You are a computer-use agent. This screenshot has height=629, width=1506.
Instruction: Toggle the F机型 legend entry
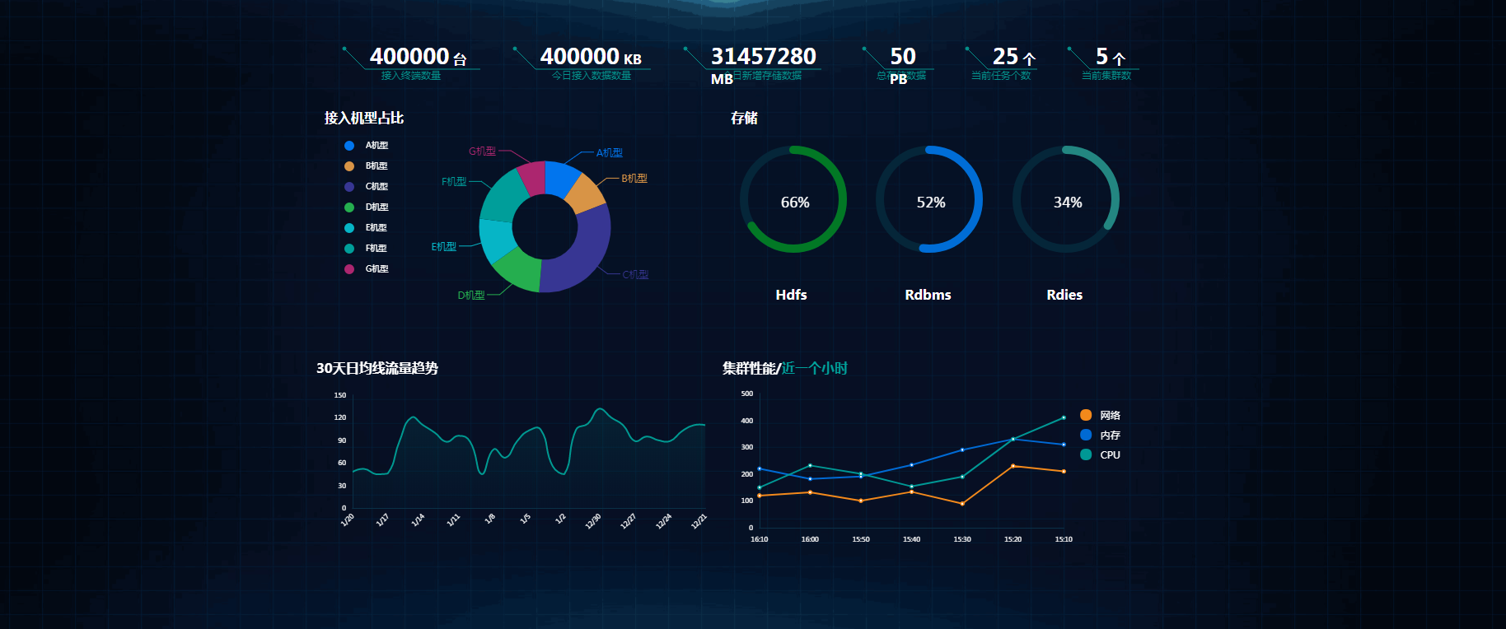pos(367,249)
